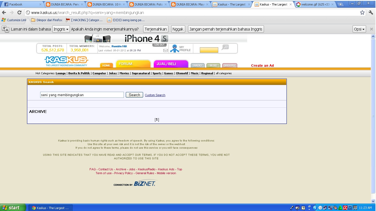
Task: Click the green triangle tray icon
Action: coord(340,208)
